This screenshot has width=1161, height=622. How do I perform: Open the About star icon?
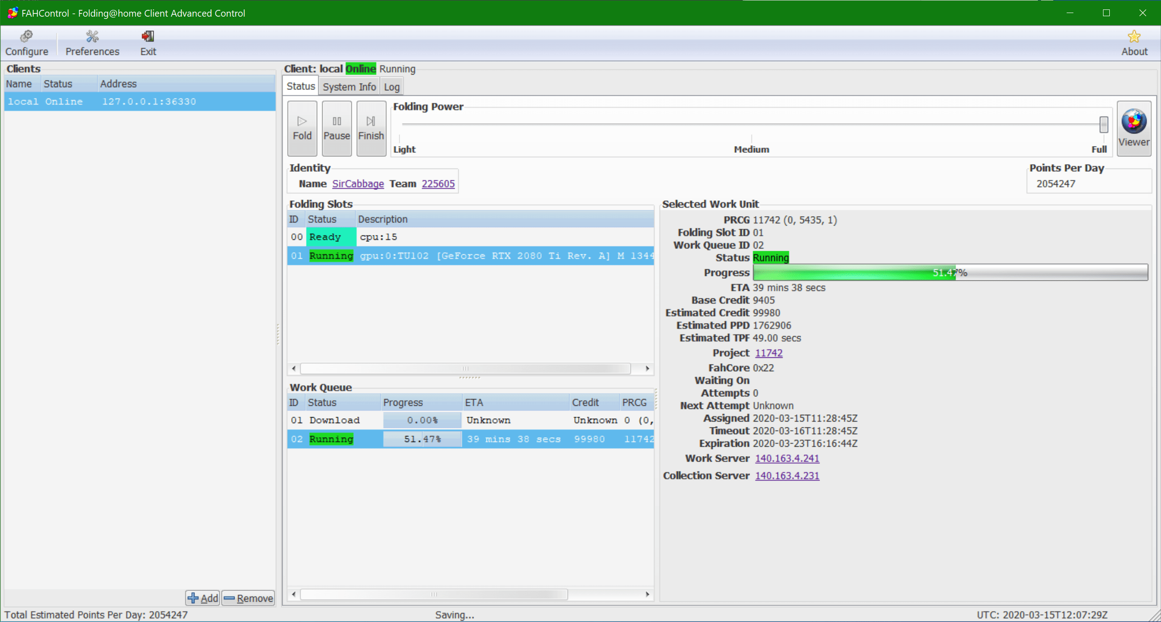pos(1134,43)
